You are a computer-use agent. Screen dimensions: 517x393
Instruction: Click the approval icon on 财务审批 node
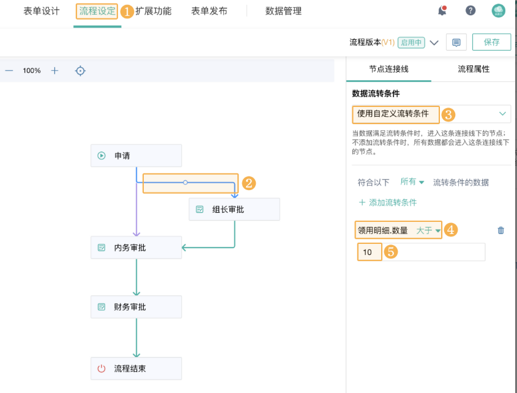(x=102, y=307)
